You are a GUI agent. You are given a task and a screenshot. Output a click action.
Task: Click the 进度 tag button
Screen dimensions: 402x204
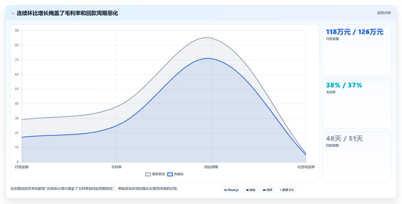point(268,190)
